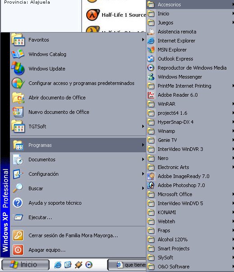Click the Inicio start button
Viewport: 234px width, 272px height.
coord(25,264)
